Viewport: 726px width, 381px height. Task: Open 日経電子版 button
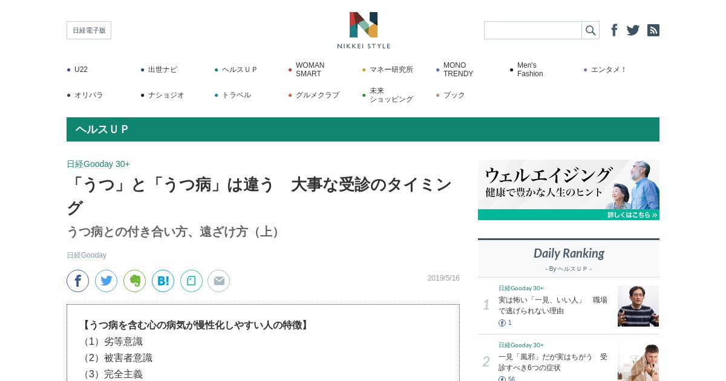coord(89,30)
